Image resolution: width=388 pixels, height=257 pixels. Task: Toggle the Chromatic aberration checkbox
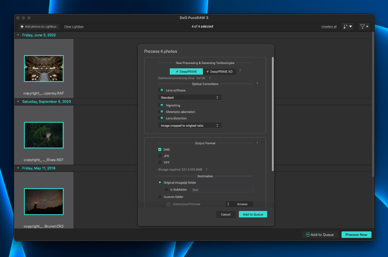(x=161, y=112)
